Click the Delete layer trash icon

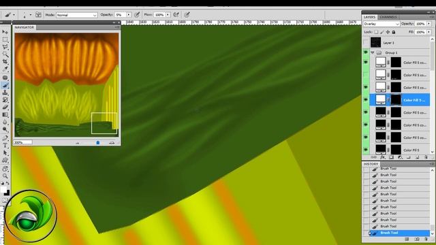pos(426,157)
